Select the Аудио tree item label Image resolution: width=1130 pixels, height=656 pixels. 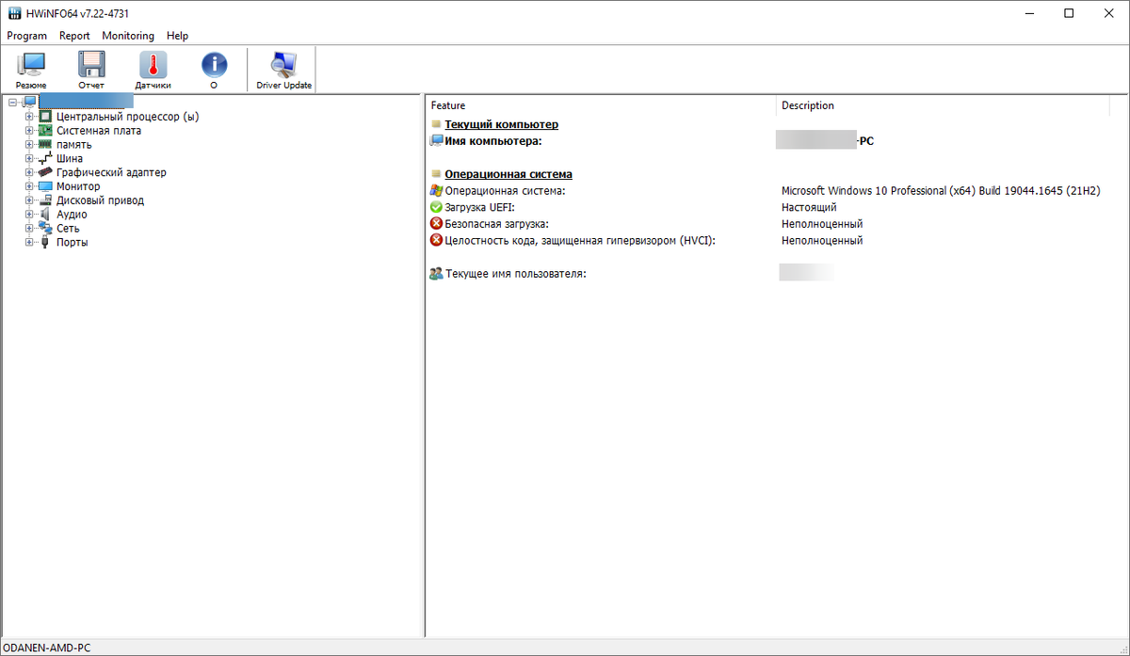click(72, 215)
